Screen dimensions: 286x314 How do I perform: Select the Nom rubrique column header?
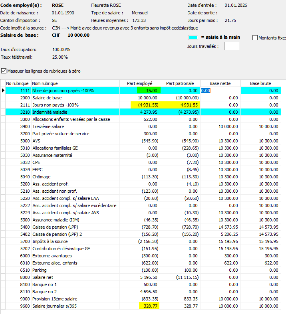pos(75,83)
